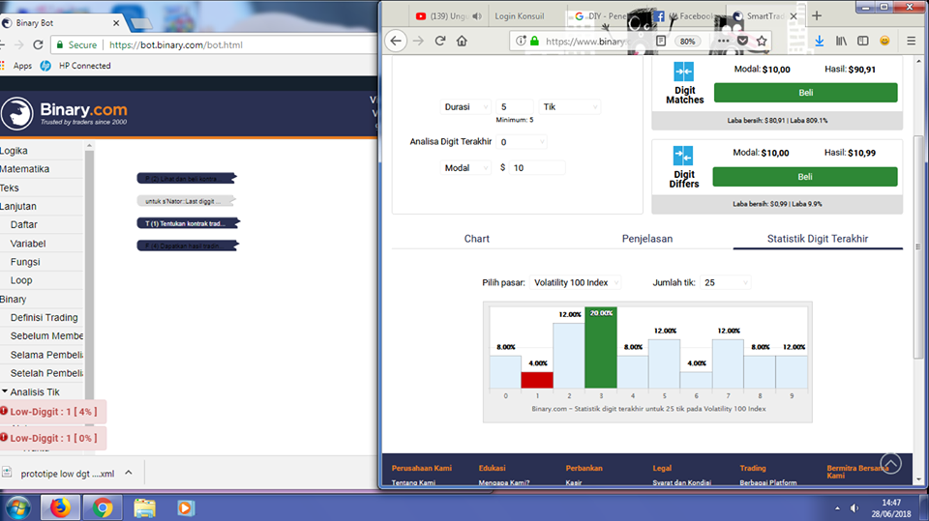Show hidden system tray icons
The height and width of the screenshot is (521, 929).
pos(837,508)
